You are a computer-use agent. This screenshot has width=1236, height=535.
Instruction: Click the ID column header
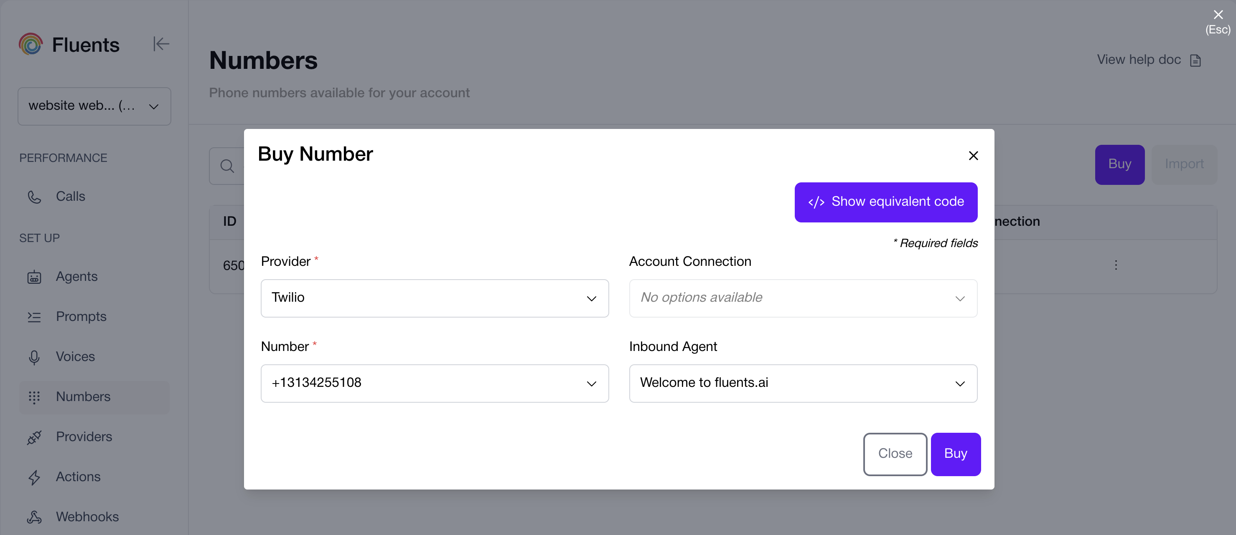click(230, 222)
